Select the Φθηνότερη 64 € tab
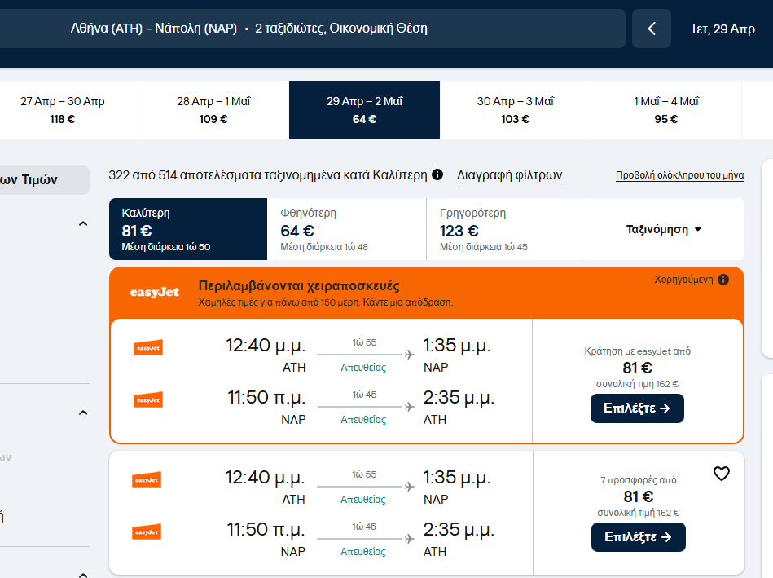 click(346, 229)
